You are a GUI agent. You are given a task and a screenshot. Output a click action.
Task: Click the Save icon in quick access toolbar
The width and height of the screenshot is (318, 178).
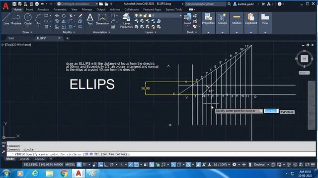click(x=14, y=4)
